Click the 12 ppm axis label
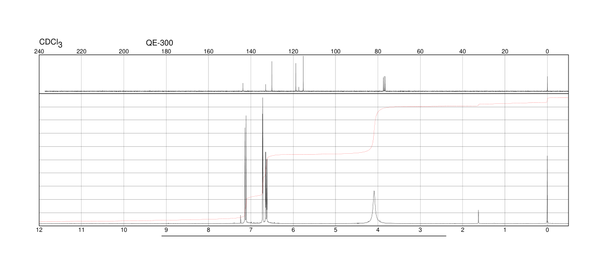The height and width of the screenshot is (261, 605). 39,230
